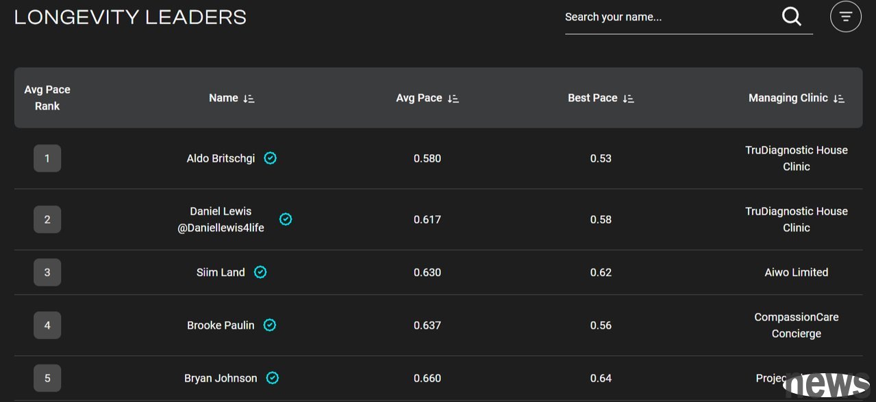Click the Aiwo Limited clinic cell
The image size is (876, 402).
797,272
